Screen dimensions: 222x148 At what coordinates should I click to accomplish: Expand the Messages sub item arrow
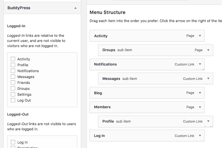(x=209, y=79)
